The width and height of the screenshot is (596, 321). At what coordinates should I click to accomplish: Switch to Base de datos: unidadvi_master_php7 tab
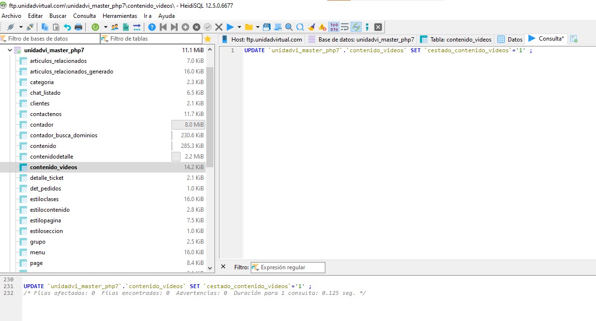click(x=361, y=39)
